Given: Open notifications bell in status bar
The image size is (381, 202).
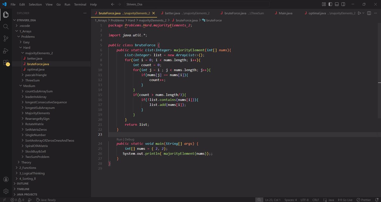Looking at the screenshot, I should (377, 200).
